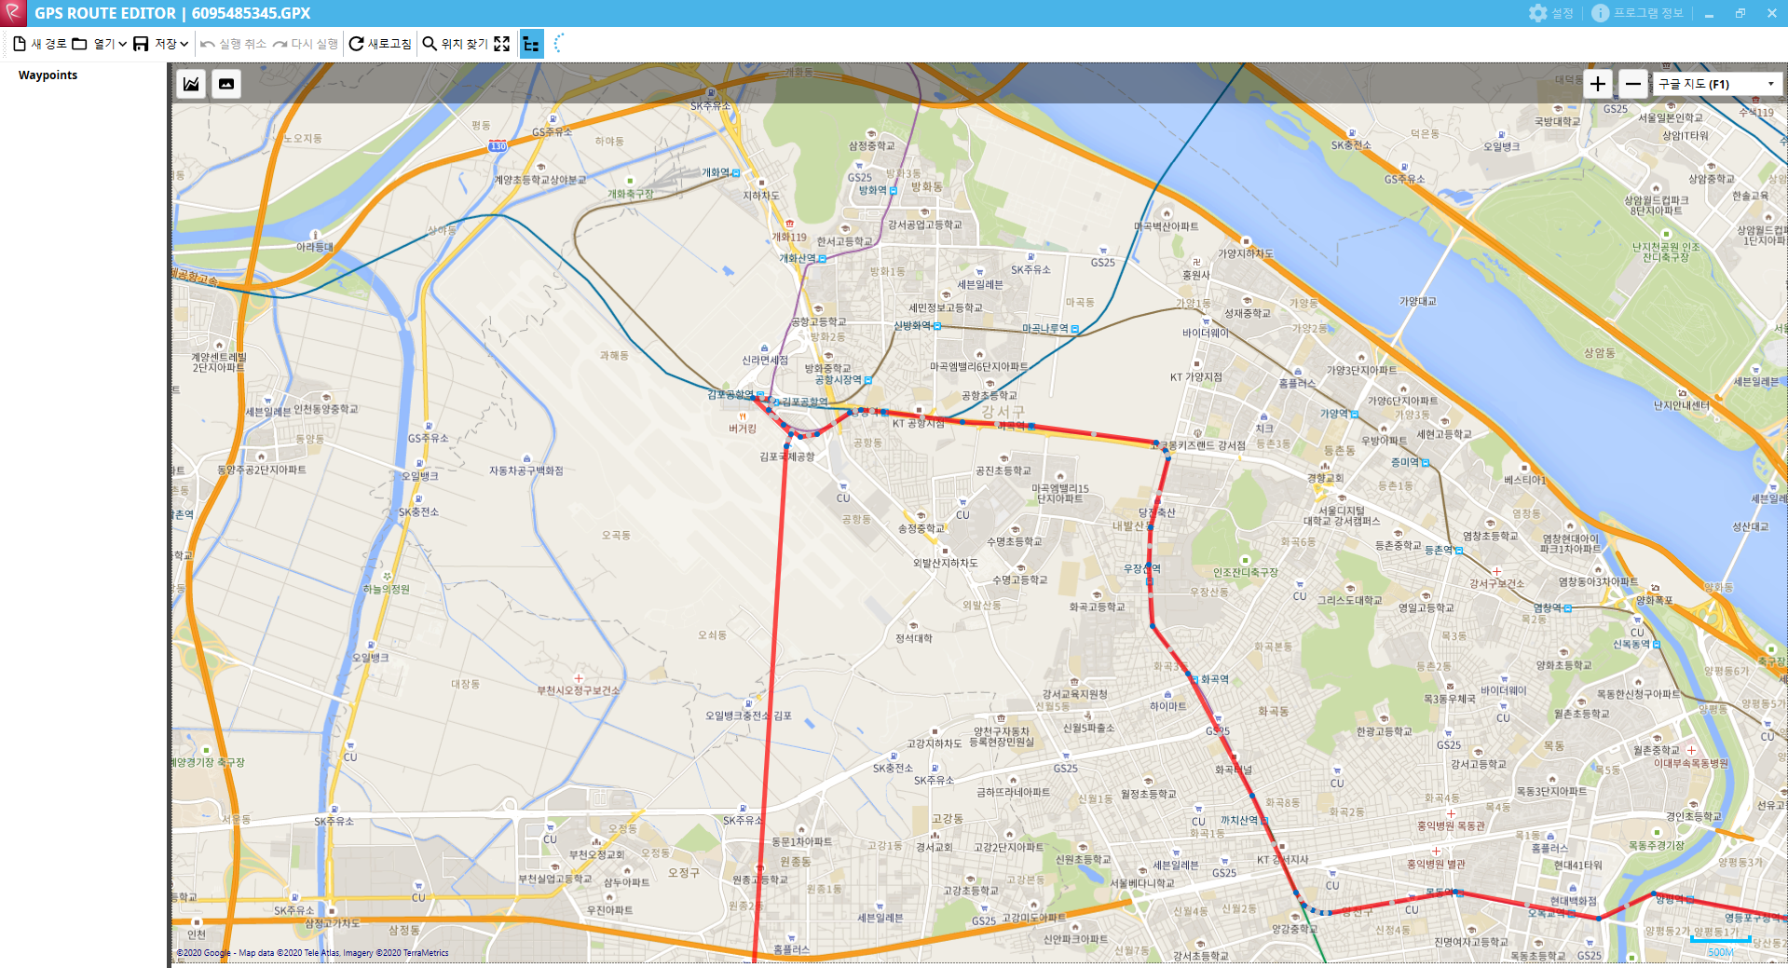Screen dimensions: 1788x968
Task: Save the route with 저장 disk icon
Action: (x=141, y=44)
